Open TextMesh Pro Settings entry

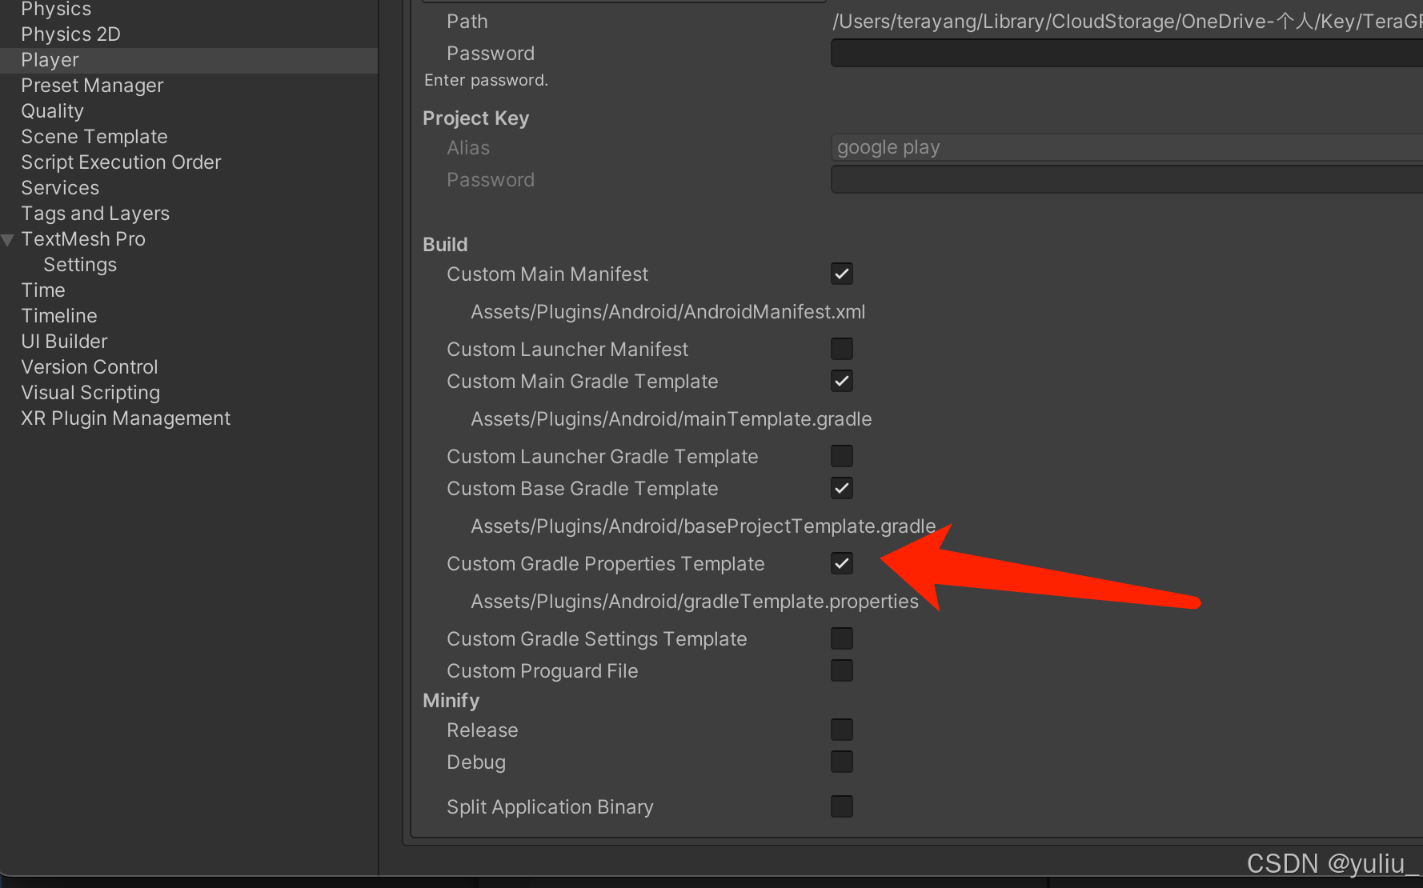tap(80, 264)
